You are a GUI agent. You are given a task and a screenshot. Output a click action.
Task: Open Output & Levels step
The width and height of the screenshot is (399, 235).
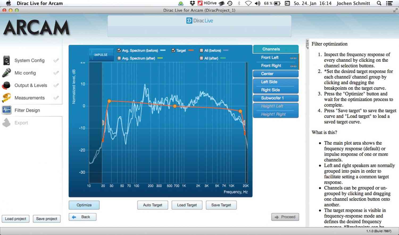coord(31,85)
